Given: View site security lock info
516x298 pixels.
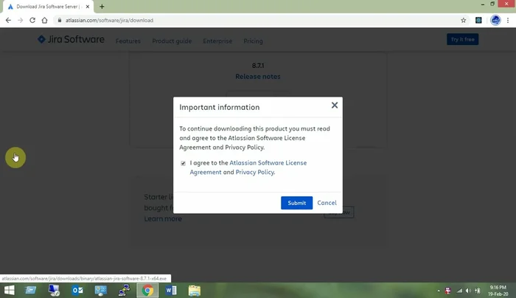Looking at the screenshot, I should pos(60,20).
